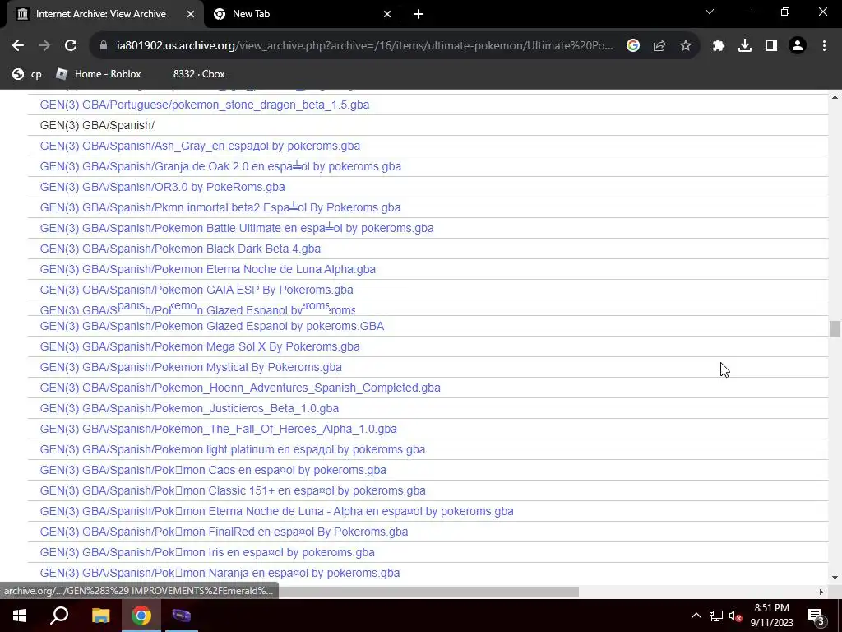Click the vertical scrollbar thumb

pos(835,328)
